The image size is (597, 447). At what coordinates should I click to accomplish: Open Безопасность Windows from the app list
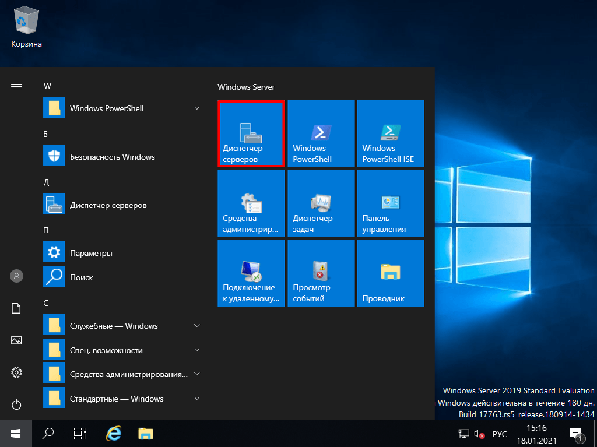pos(122,157)
